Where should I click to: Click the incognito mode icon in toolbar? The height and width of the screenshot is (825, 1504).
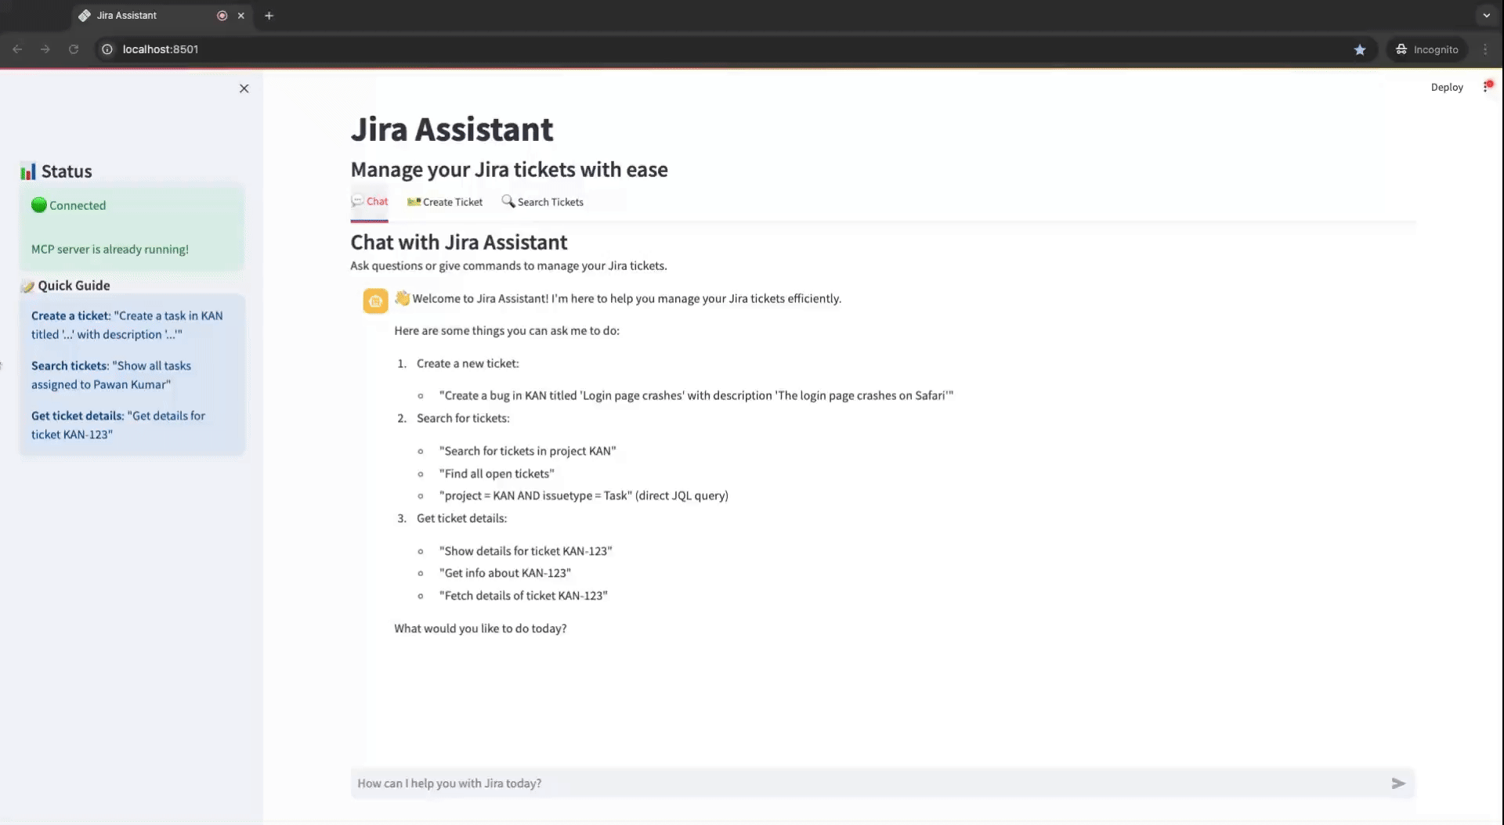[1402, 49]
